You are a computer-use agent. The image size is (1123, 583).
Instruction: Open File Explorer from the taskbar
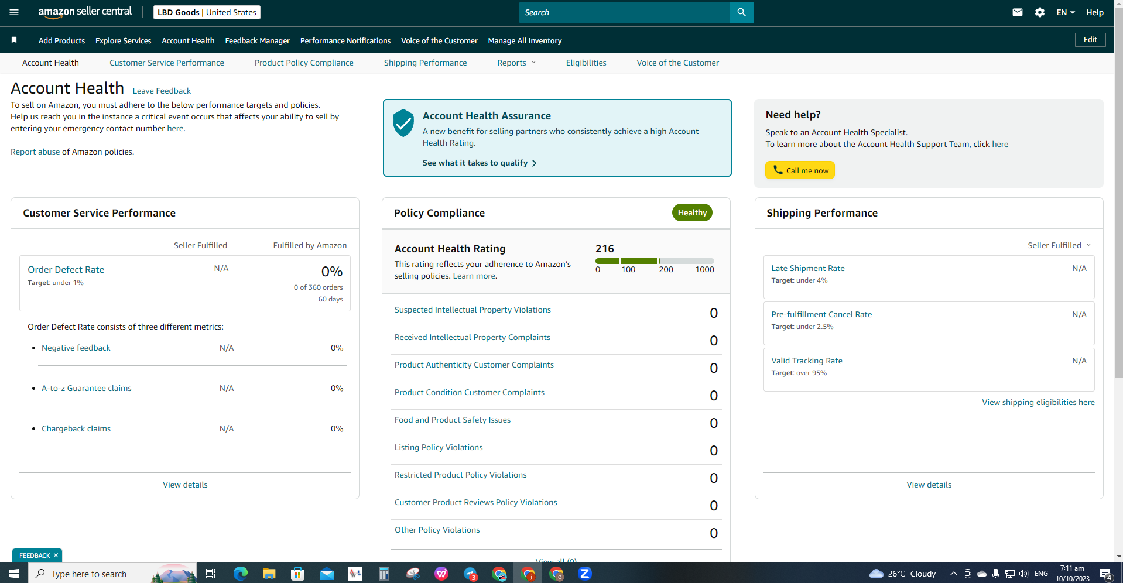tap(269, 574)
